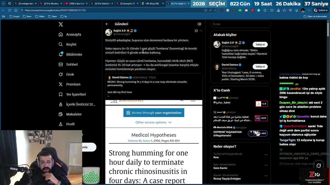The height and width of the screenshot is (185, 330).
Task: Click Access through your organization button
Action: click(154, 113)
